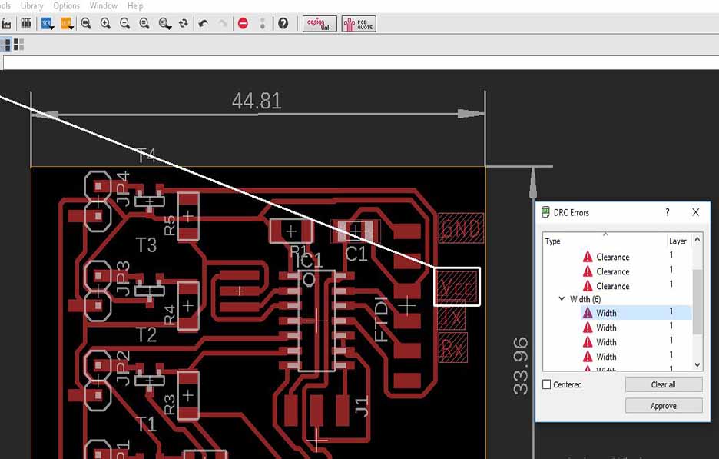
Task: Click the T3 transistor label
Action: point(146,245)
